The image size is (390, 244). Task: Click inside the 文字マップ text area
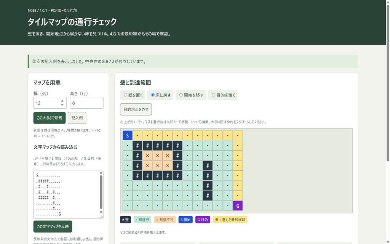[x=68, y=194]
